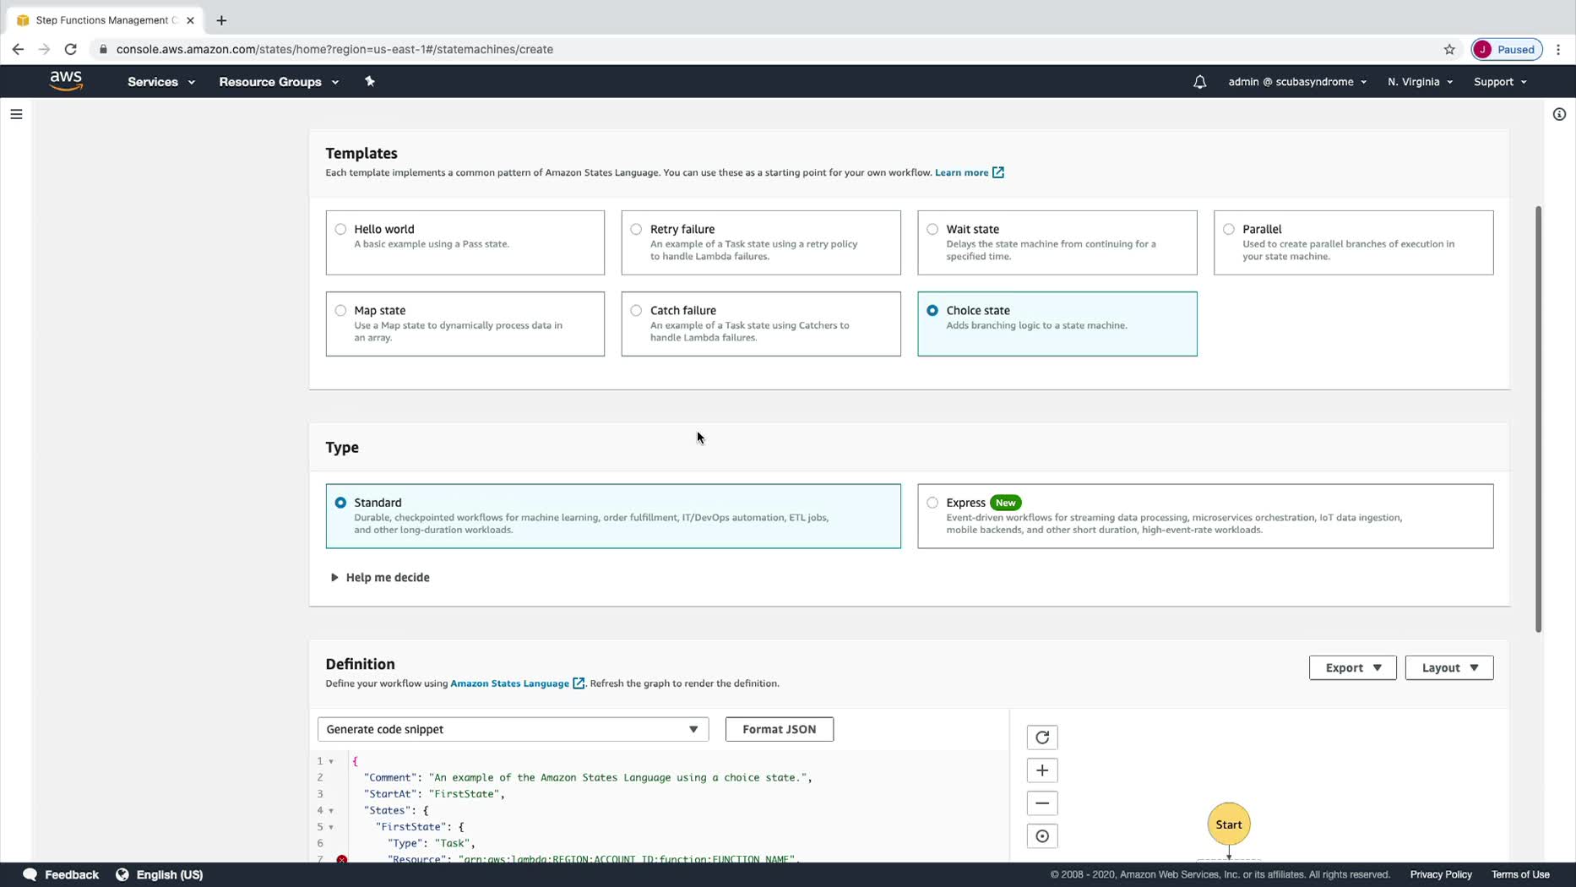This screenshot has width=1576, height=887.
Task: Click the Comment line in the code editor
Action: (587, 777)
